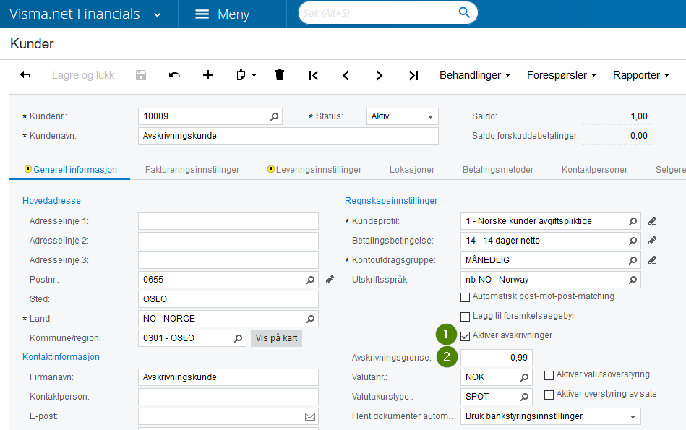Open Valutanr lookup magnifier
Viewport: 686px width, 430px height.
[x=525, y=377]
